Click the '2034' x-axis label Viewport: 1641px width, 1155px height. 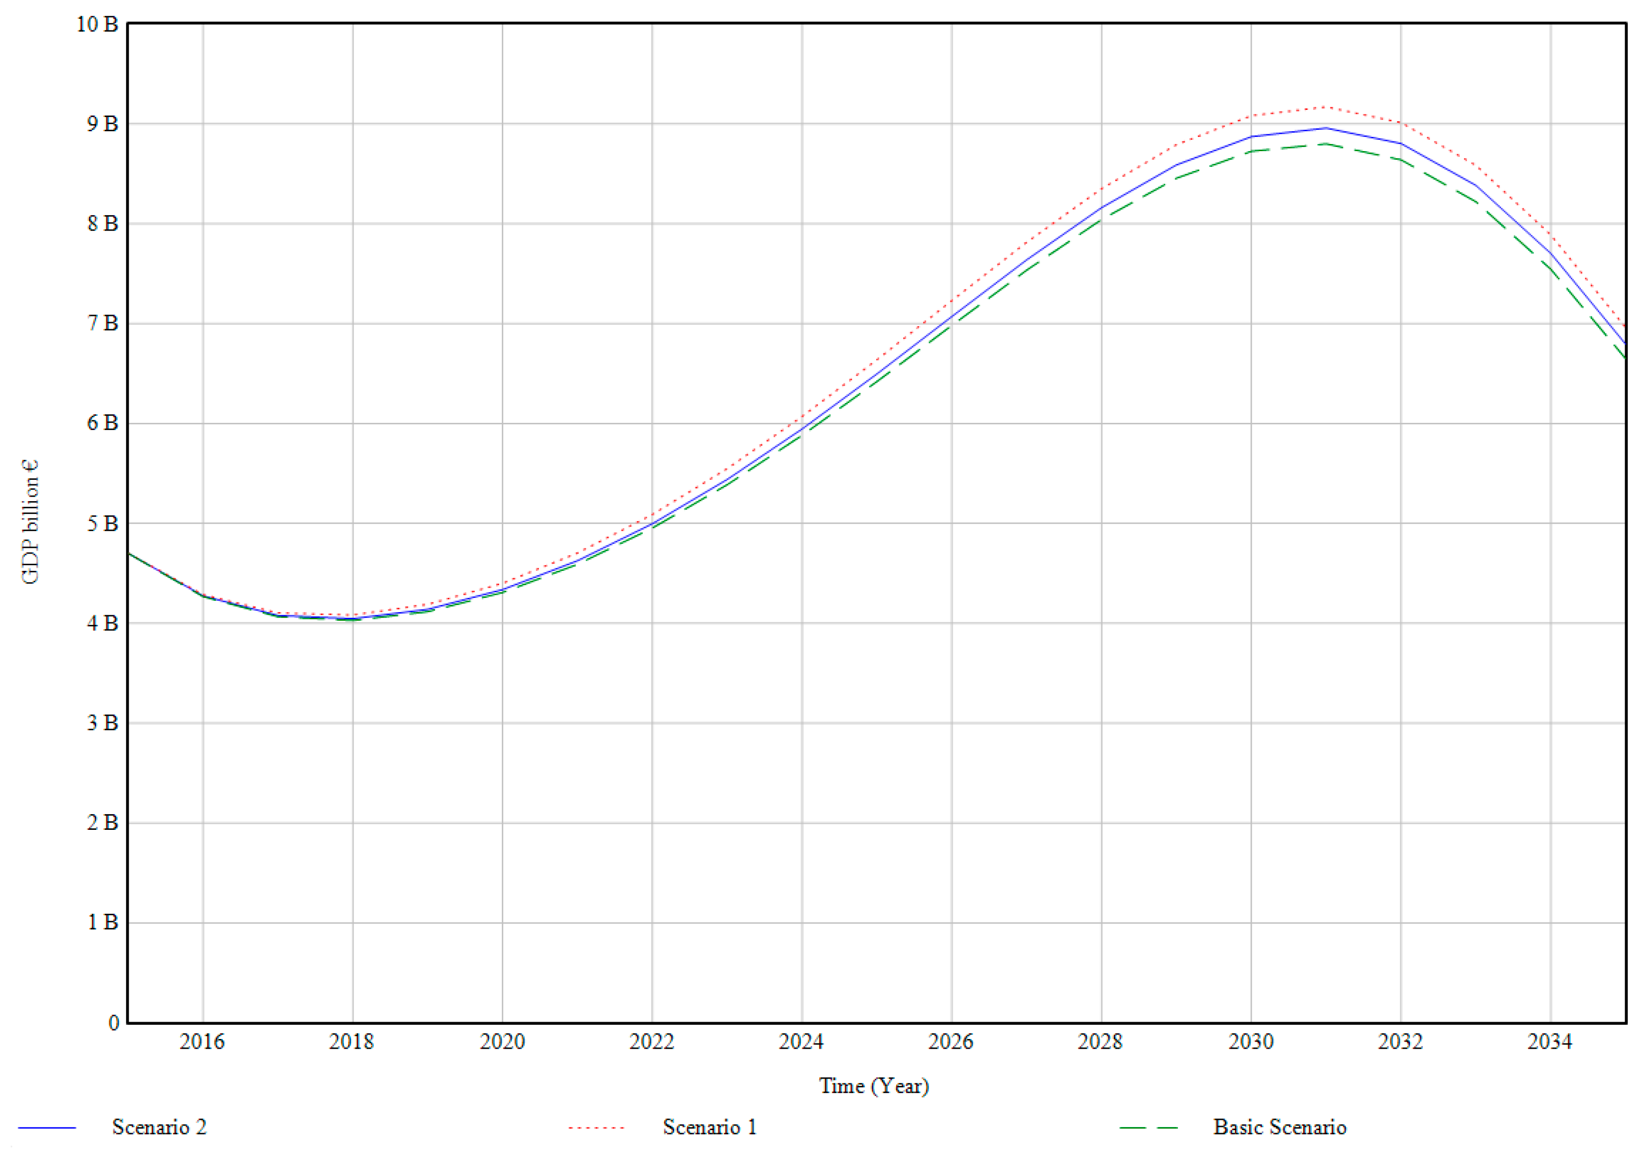pyautogui.click(x=1550, y=1042)
